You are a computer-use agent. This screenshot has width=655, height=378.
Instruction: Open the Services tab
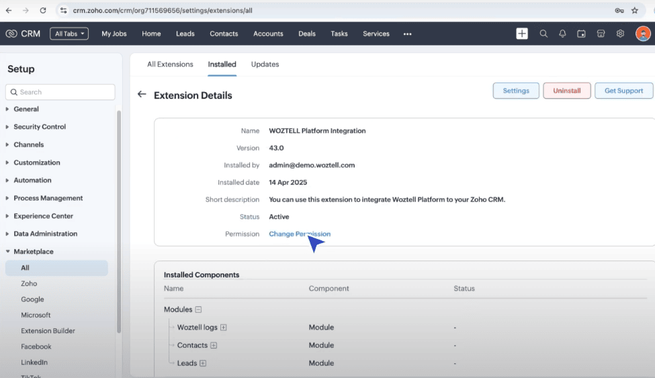(x=376, y=34)
